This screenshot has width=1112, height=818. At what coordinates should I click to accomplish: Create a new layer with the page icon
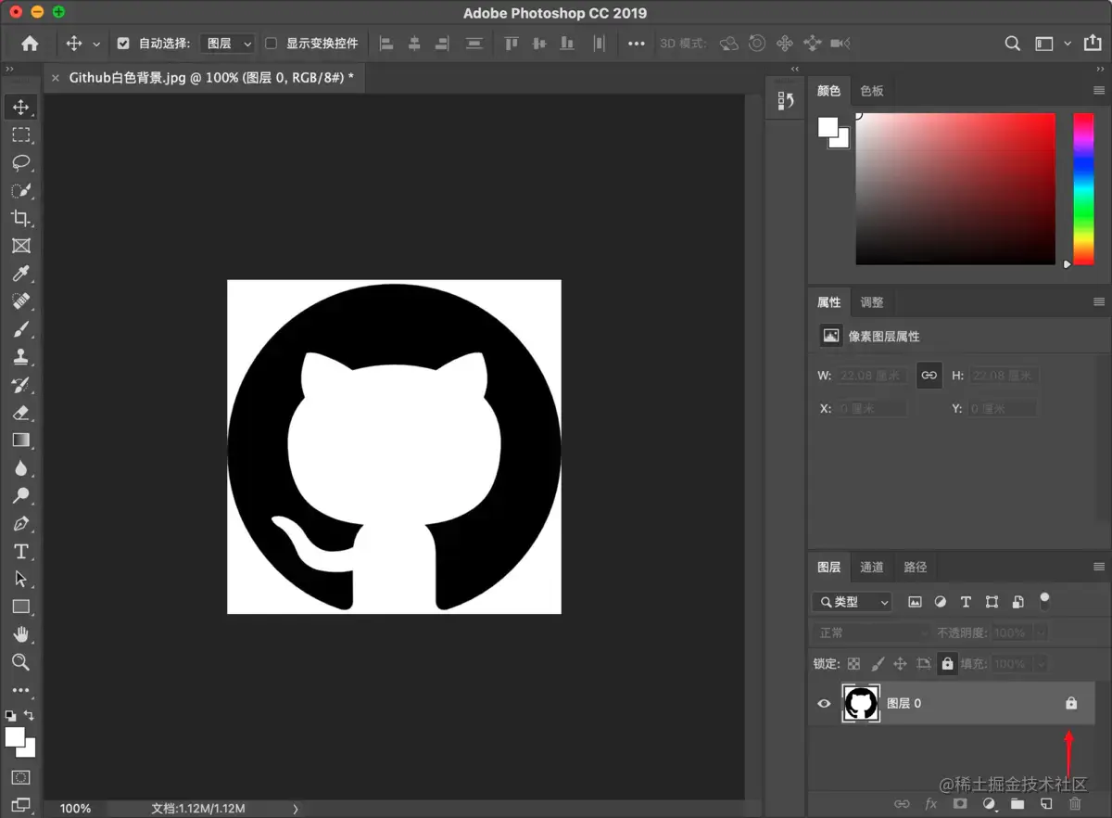pyautogui.click(x=1046, y=804)
